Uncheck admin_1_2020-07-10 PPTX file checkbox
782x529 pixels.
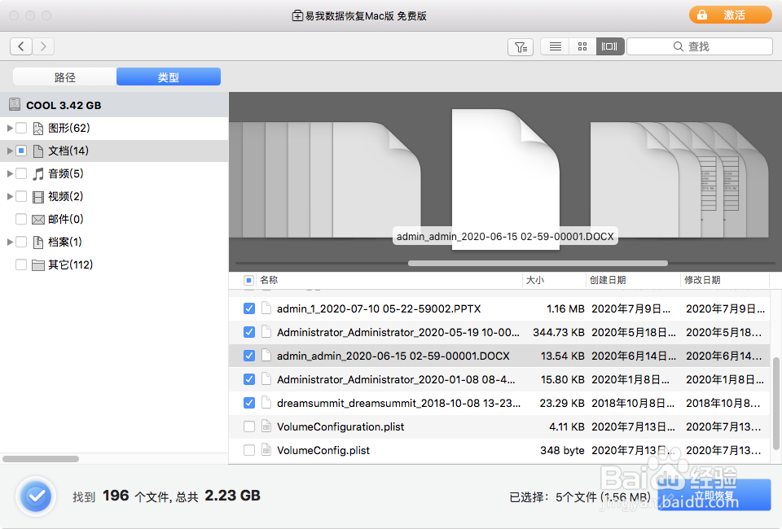coord(249,308)
